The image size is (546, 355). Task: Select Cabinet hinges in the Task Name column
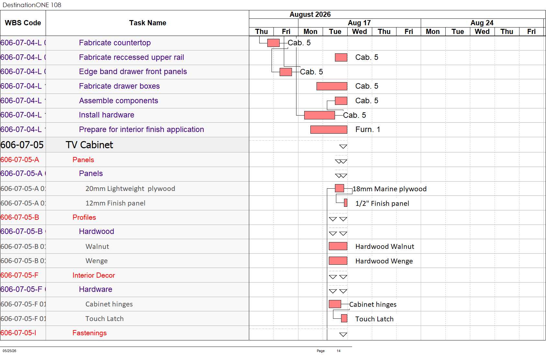(x=109, y=304)
